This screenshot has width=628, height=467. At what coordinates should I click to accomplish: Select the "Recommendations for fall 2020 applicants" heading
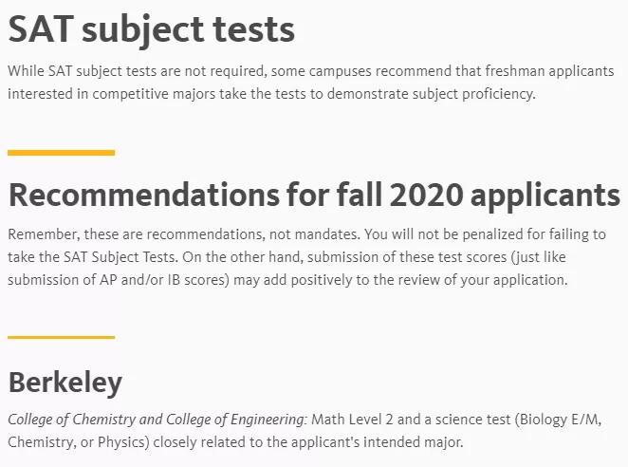point(313,195)
